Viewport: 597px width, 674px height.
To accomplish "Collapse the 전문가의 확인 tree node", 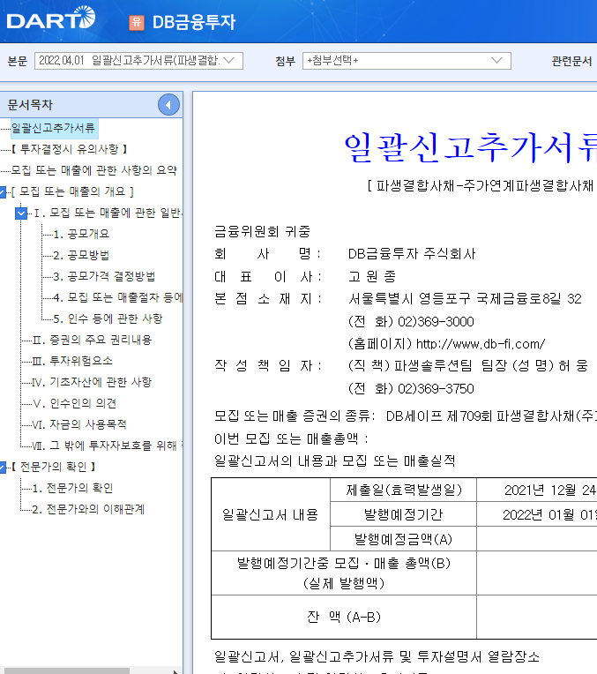I will click(x=3, y=468).
